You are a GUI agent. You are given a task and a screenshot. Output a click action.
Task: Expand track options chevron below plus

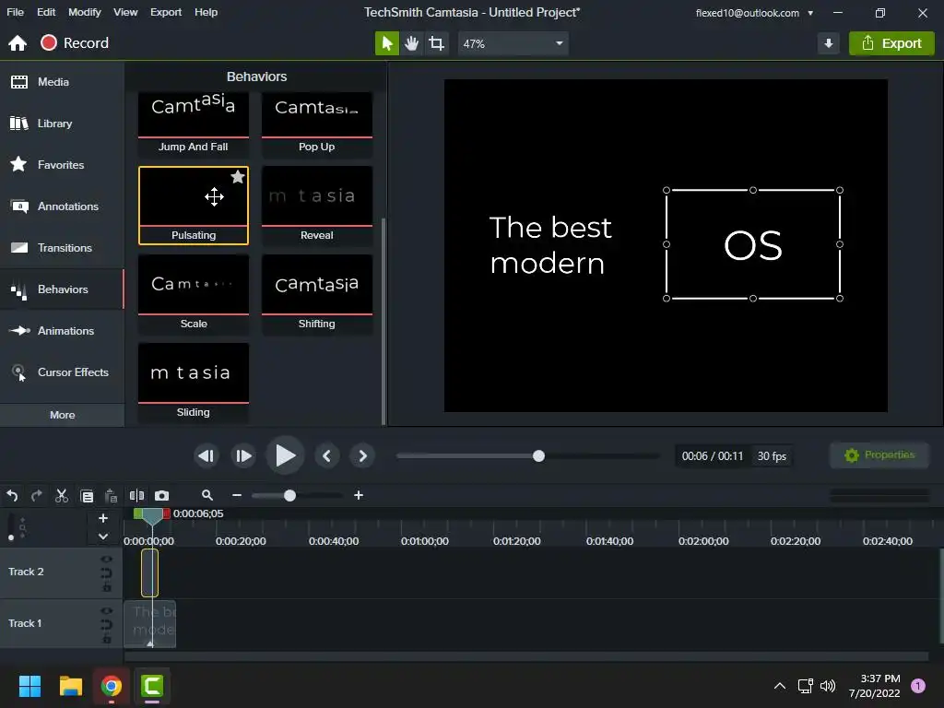103,537
